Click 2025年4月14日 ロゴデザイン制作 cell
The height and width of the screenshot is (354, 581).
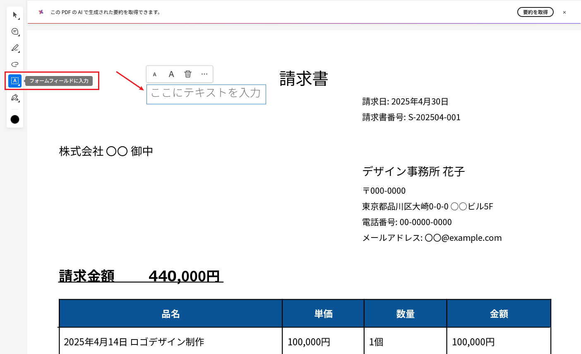click(x=134, y=342)
